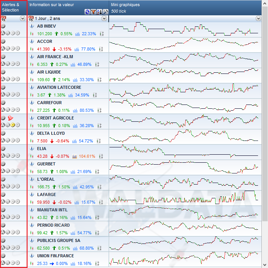The width and height of the screenshot is (268, 268).
Task: Open the PERNOD RICARD stock name
Action: (54, 225)
